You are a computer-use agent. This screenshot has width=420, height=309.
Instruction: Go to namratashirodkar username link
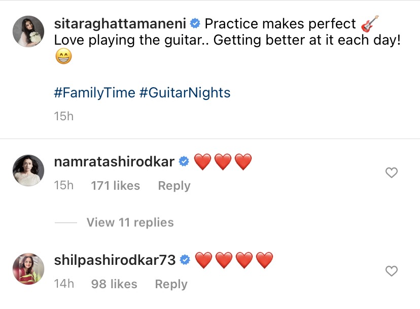tap(114, 162)
